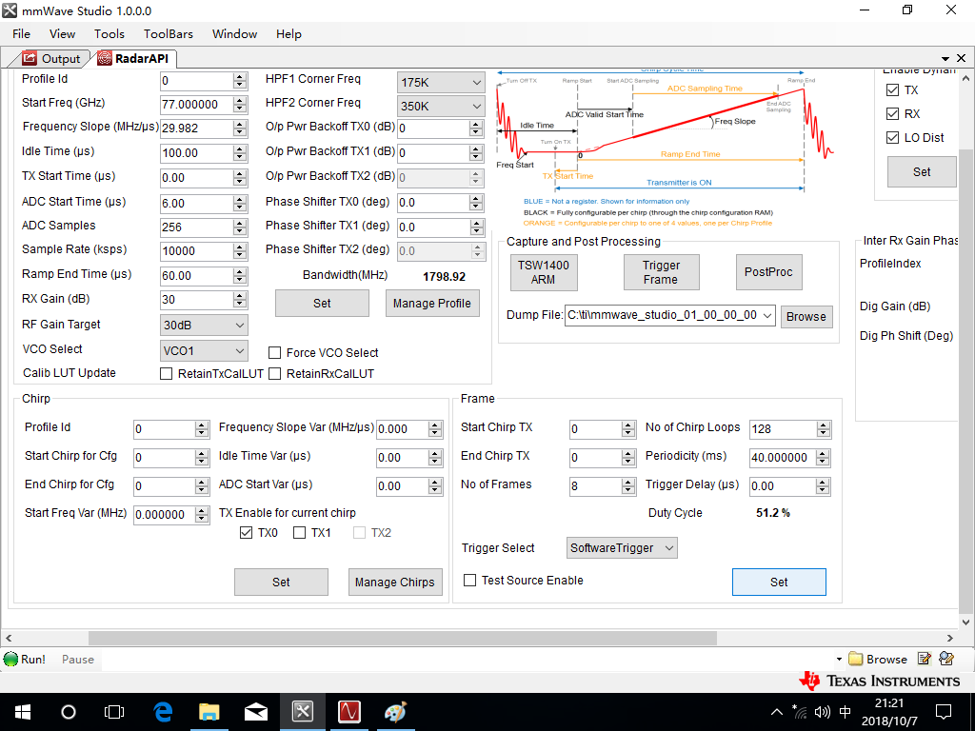Increment Start Freq (GHz) spinner up
This screenshot has height=731, width=975.
click(x=240, y=100)
